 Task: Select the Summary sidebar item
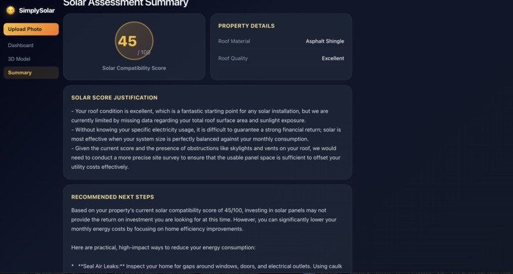31,72
